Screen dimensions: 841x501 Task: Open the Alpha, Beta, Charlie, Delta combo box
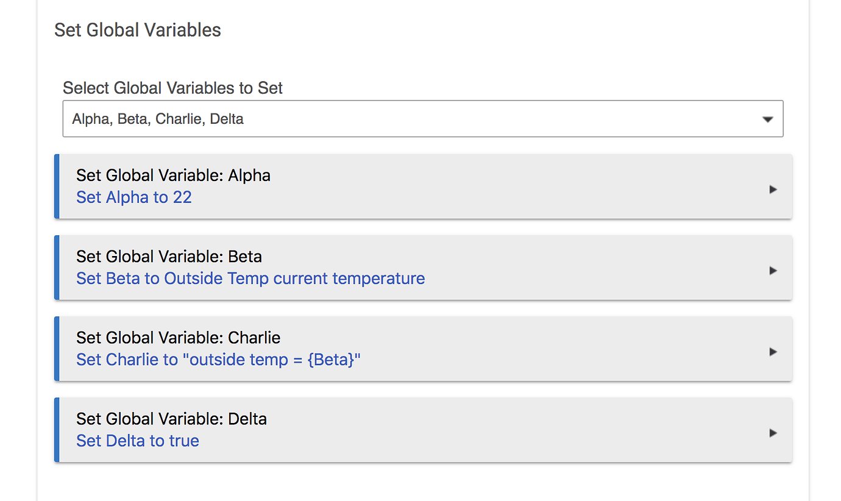(x=423, y=119)
